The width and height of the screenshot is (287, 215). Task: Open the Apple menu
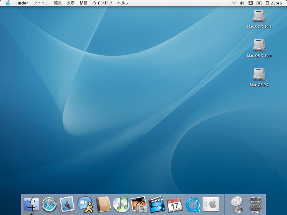(8, 3)
